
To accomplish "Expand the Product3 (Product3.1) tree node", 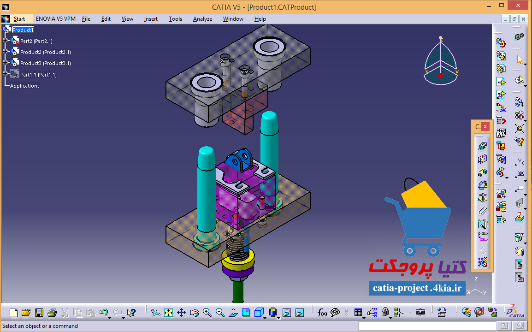I will 5,62.
